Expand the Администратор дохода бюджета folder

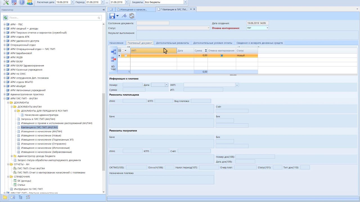tap(12, 156)
